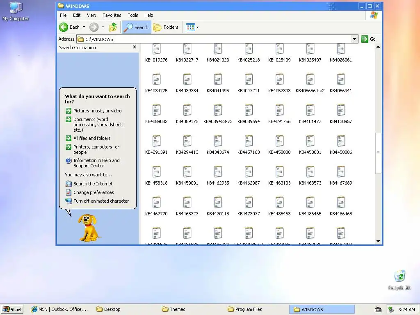Open the File menu

point(63,15)
